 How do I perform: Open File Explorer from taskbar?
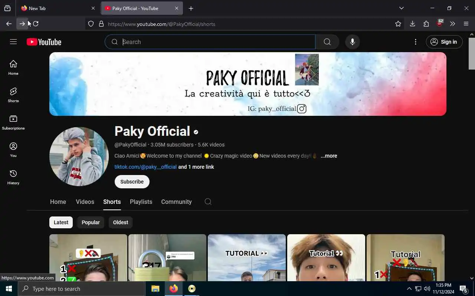(155, 289)
